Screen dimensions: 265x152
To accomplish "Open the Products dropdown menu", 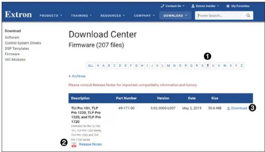I will (x=51, y=15).
